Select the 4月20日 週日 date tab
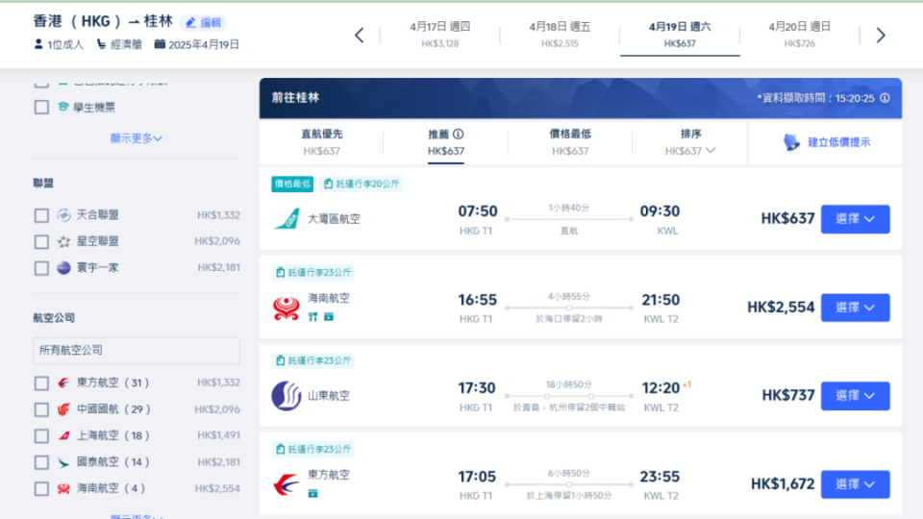 799,35
